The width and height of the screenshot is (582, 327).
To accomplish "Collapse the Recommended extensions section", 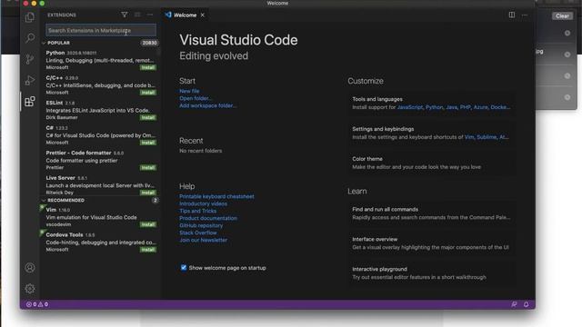I will click(x=44, y=200).
